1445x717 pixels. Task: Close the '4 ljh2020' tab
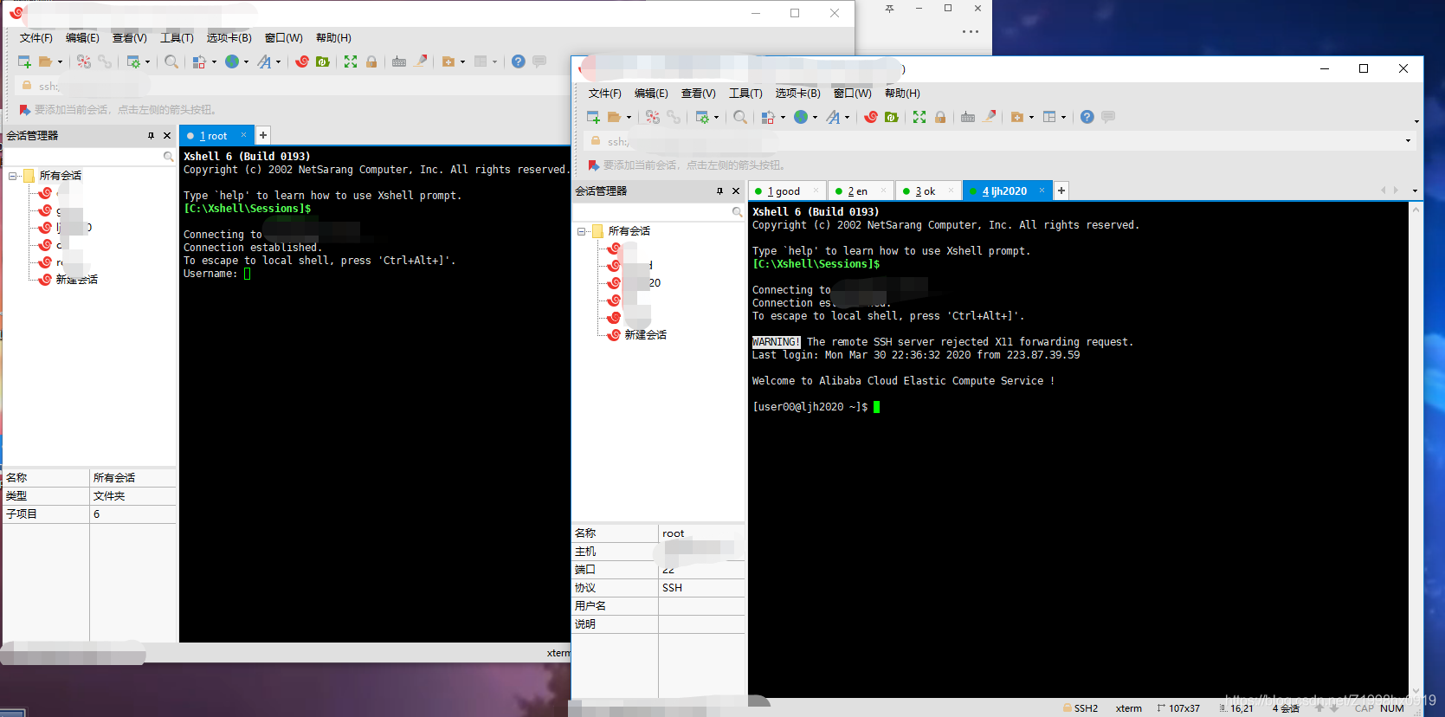coord(1042,191)
